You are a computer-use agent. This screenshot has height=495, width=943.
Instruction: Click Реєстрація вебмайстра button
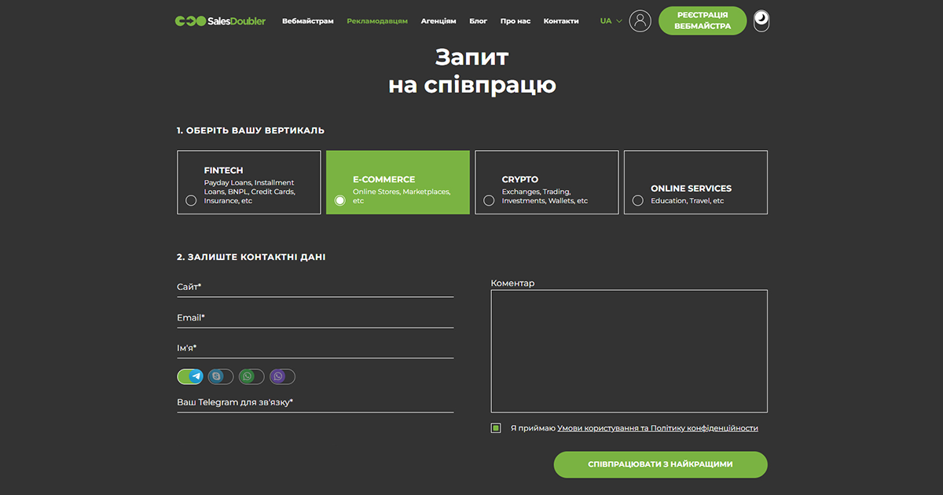tap(702, 21)
